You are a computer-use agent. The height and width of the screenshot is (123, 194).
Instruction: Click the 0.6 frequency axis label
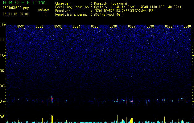(2, 117)
